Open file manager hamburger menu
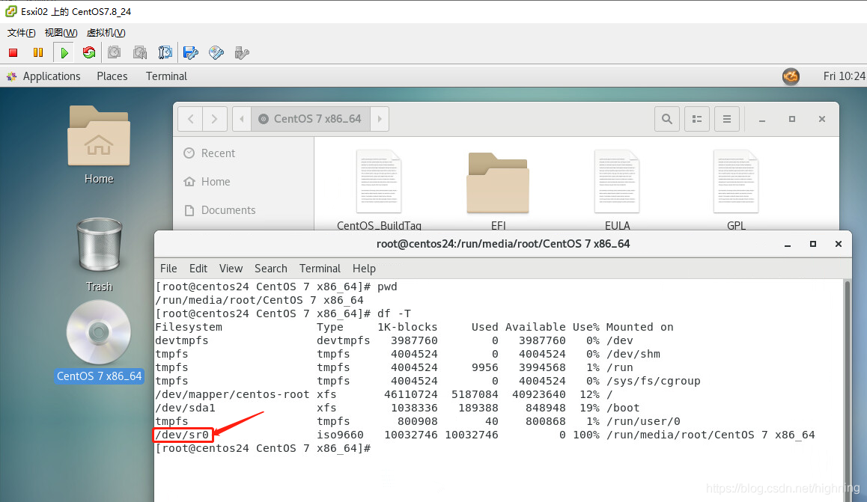This screenshot has height=502, width=867. pyautogui.click(x=726, y=119)
